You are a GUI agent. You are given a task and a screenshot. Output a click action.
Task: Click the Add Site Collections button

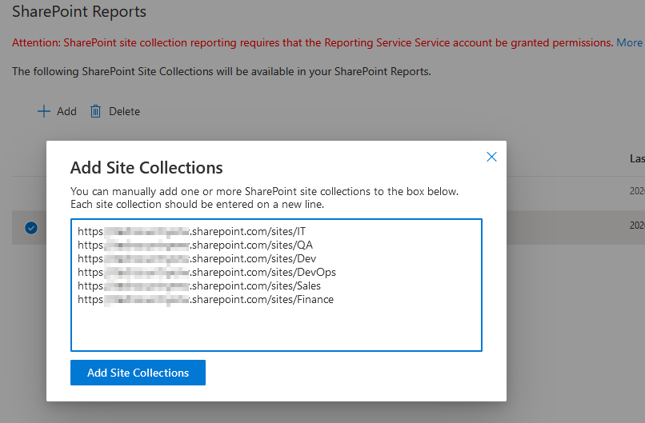tap(138, 373)
